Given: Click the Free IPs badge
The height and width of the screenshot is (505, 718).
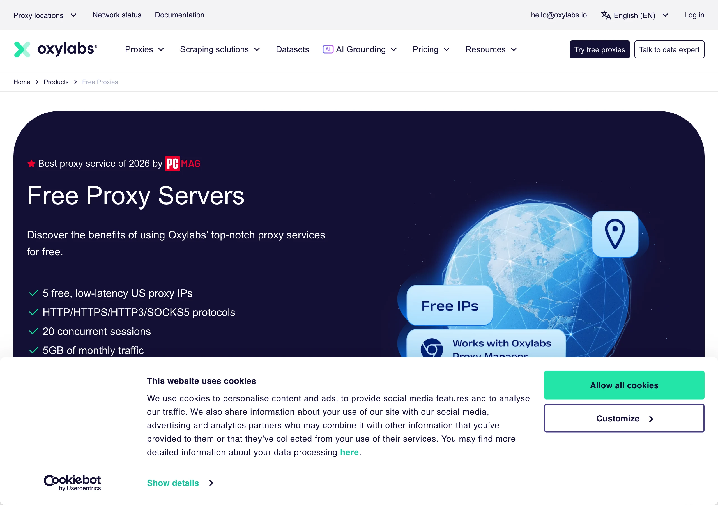Looking at the screenshot, I should pos(450,305).
